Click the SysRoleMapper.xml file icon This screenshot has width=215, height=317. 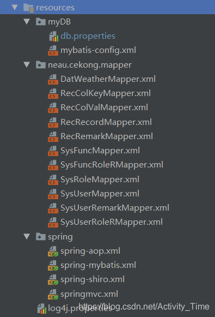(x=53, y=180)
